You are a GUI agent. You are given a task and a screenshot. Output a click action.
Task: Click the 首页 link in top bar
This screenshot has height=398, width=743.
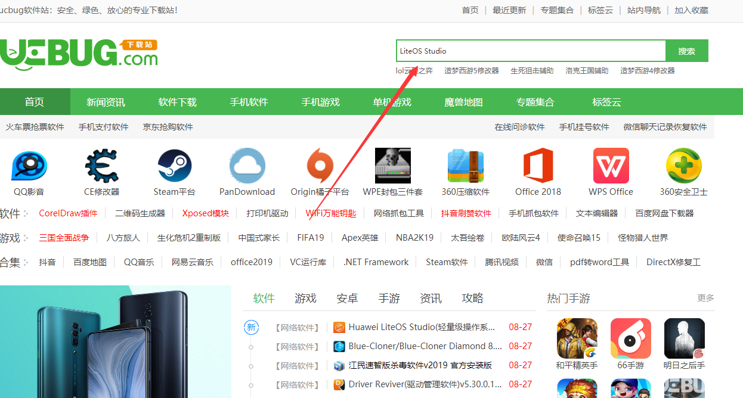click(x=470, y=10)
